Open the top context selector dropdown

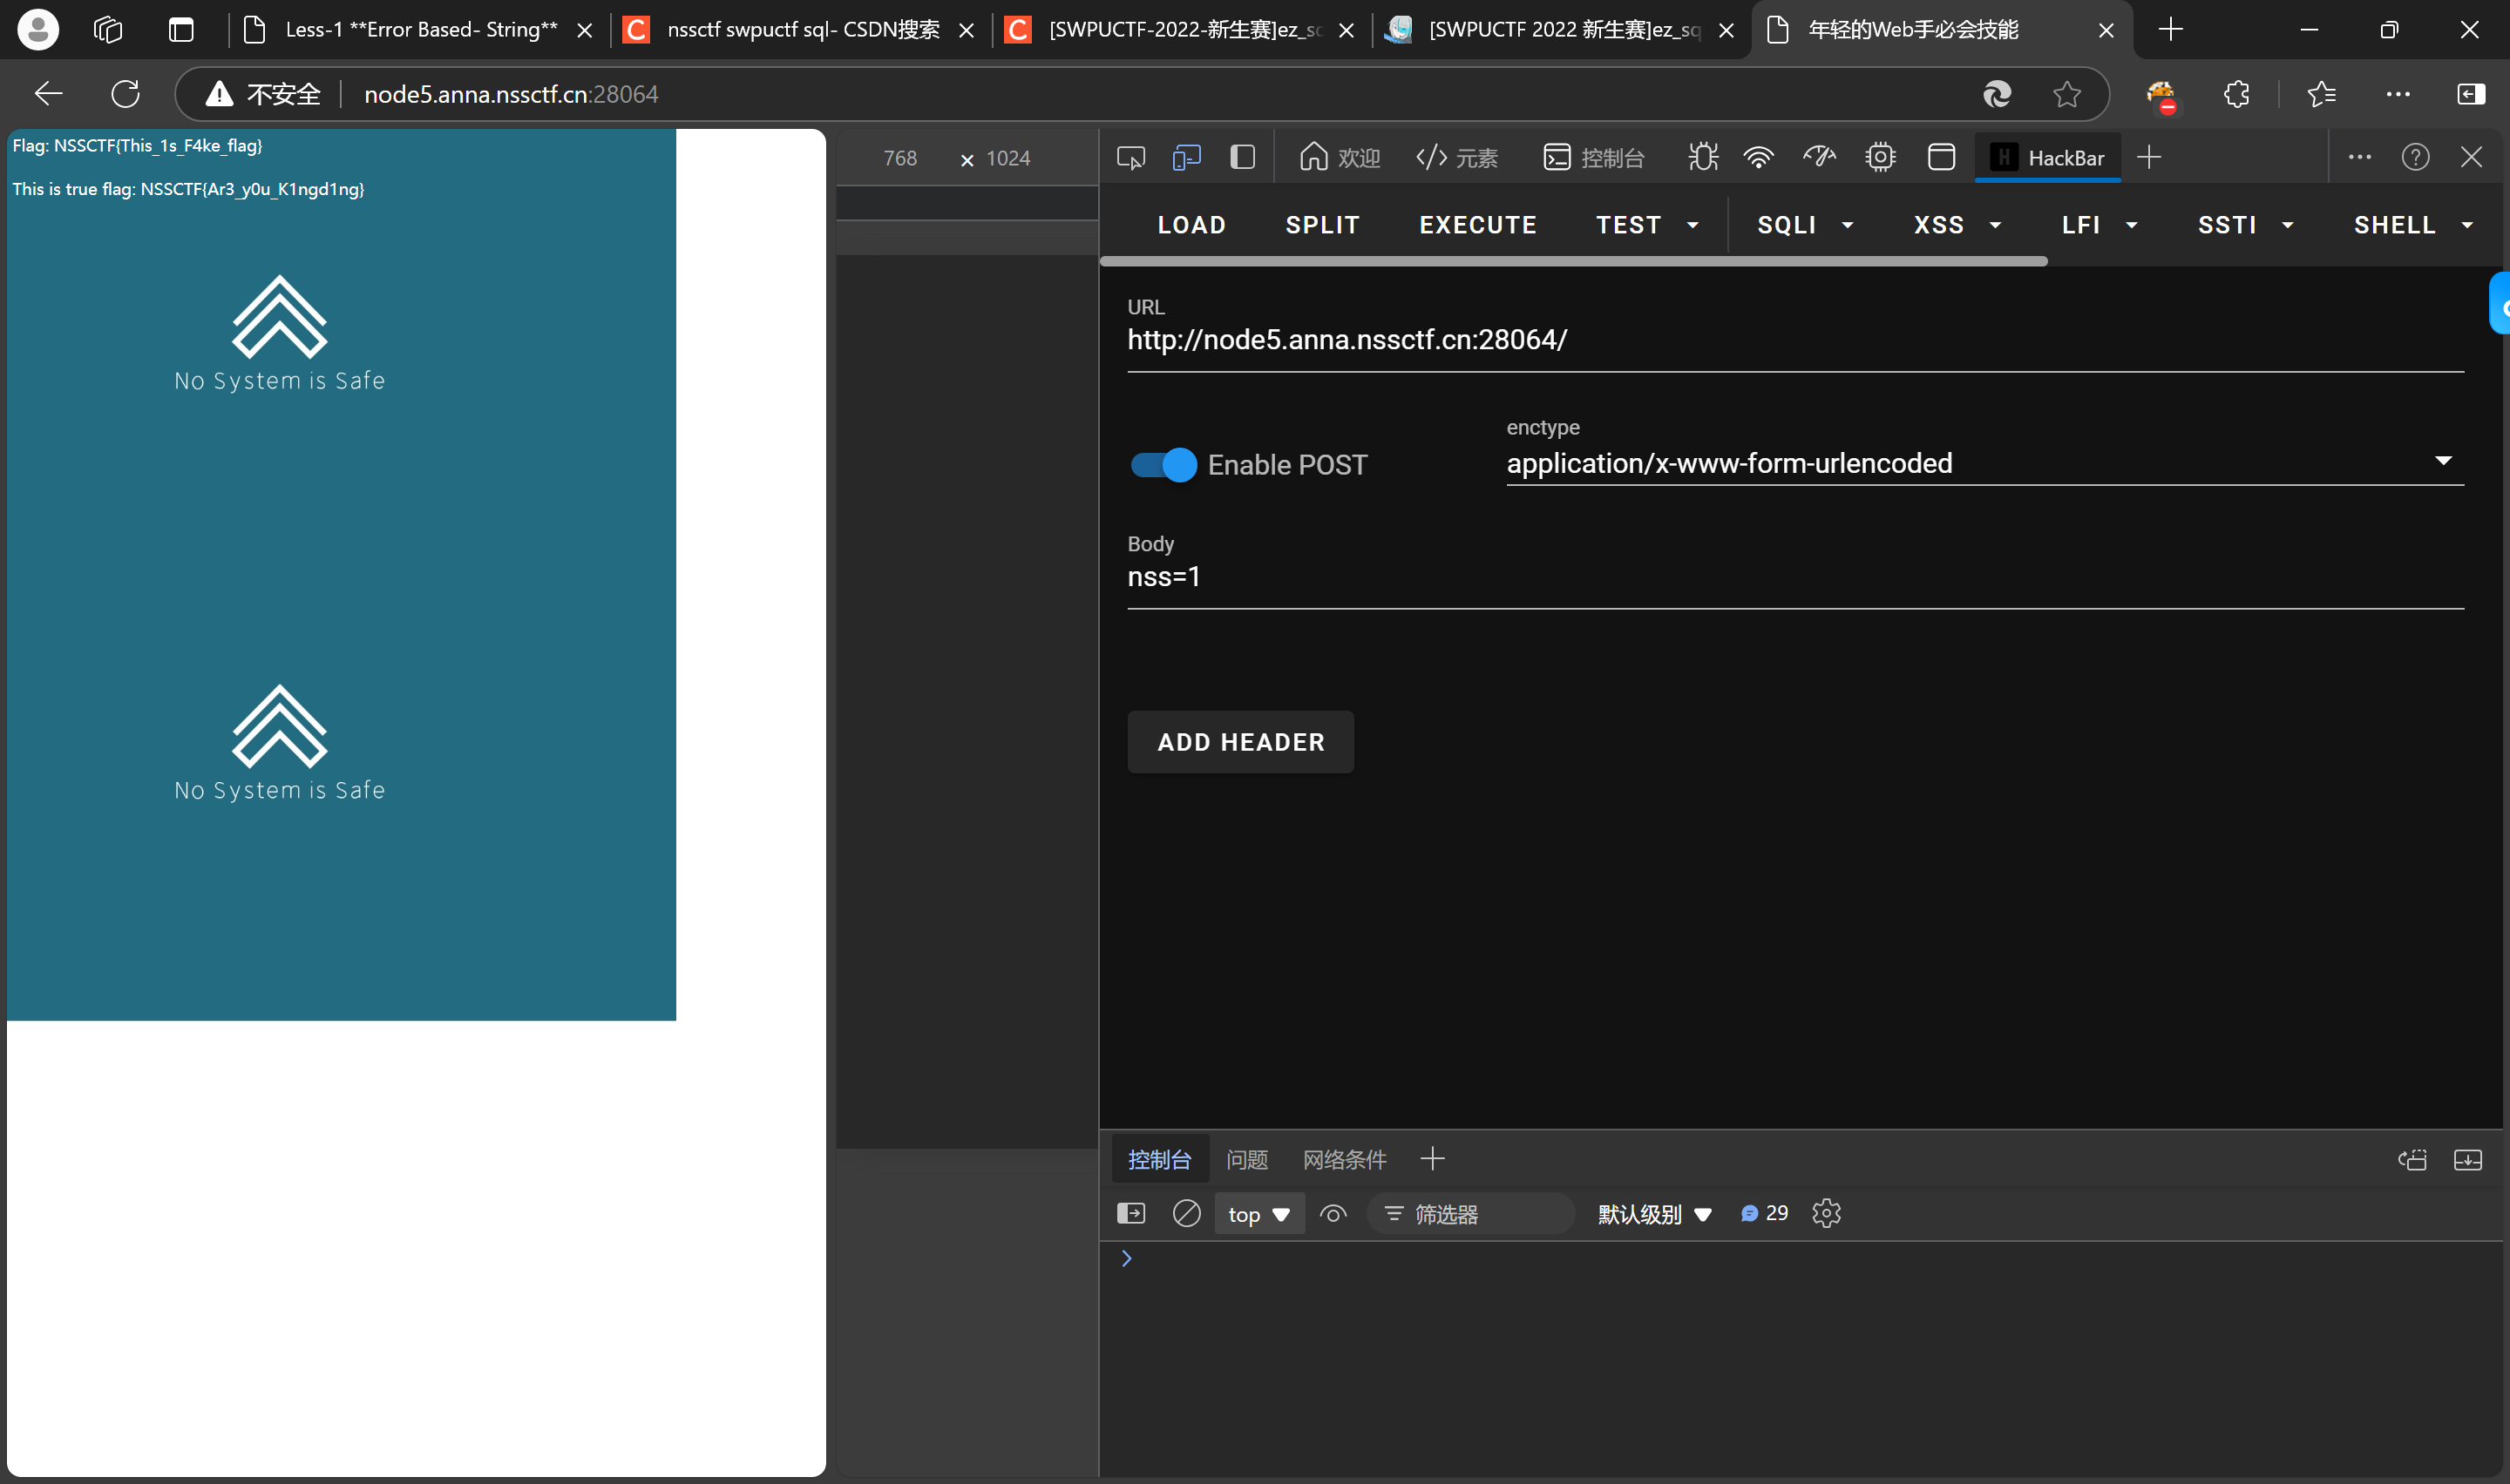[1258, 1214]
